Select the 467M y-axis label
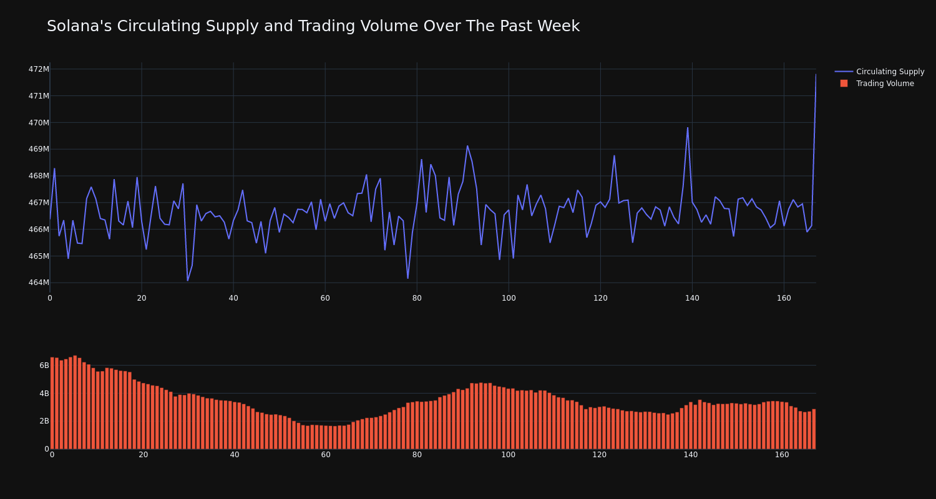Screen dimensions: 936x499 click(39, 203)
